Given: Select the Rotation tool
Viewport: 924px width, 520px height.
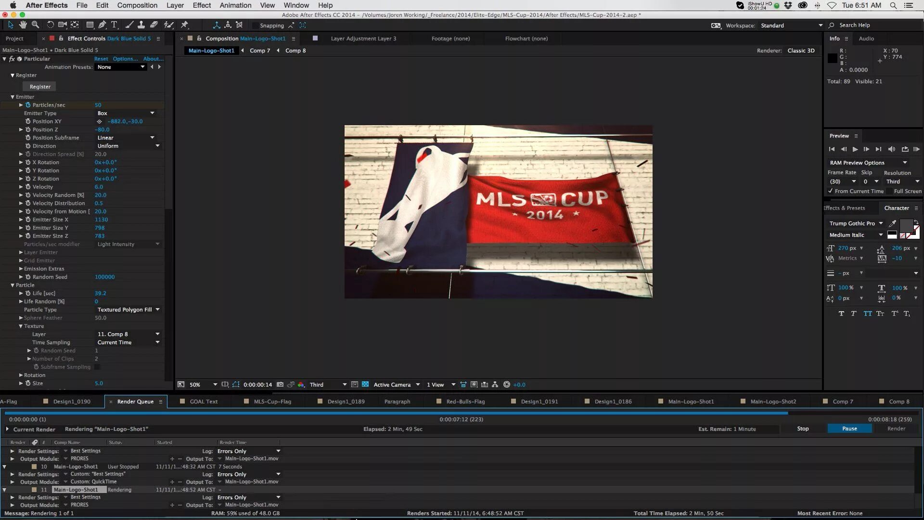Looking at the screenshot, I should pos(50,25).
